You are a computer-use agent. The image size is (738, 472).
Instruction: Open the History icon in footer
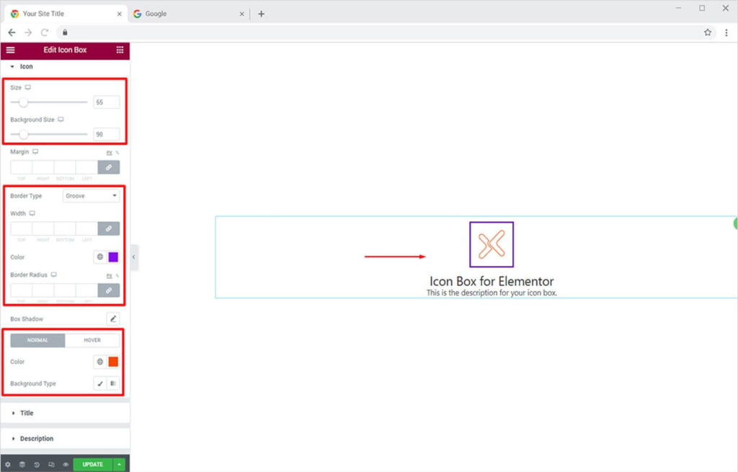(37, 465)
